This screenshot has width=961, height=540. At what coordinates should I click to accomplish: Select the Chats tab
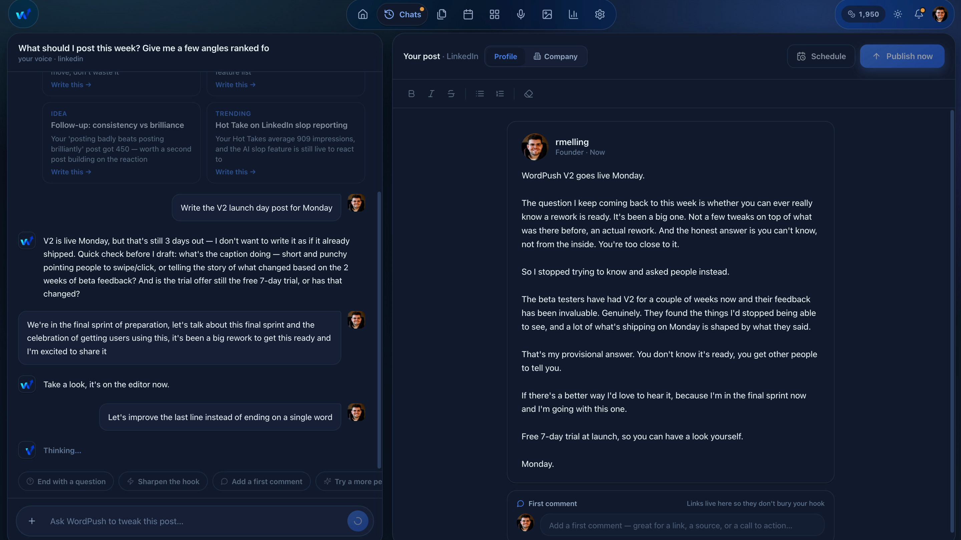point(402,15)
